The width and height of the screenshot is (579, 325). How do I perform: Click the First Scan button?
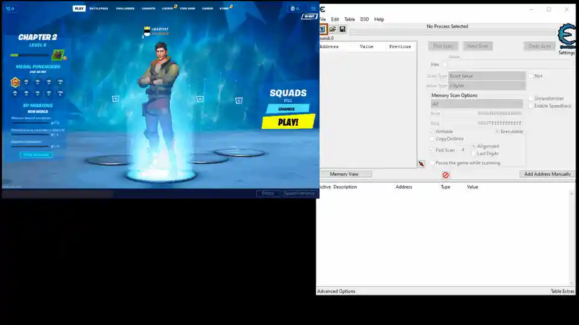coord(443,46)
